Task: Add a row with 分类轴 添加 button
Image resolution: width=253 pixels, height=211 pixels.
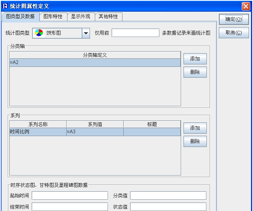Action: [195, 59]
